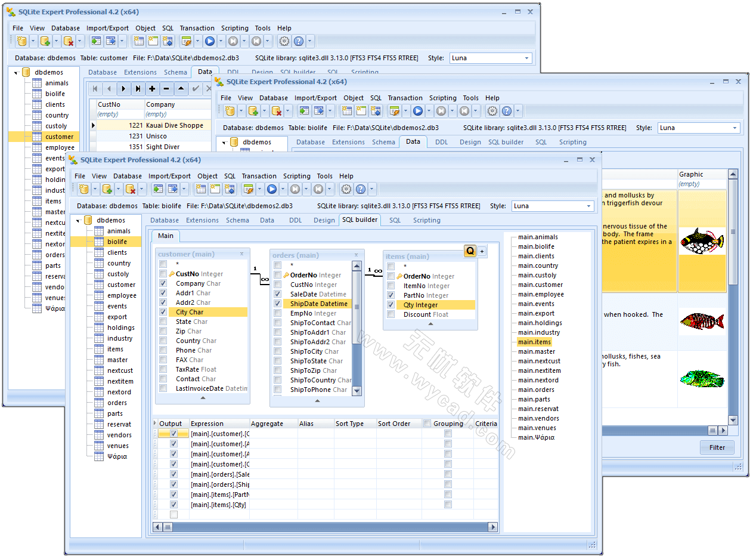753x556 pixels.
Task: Open the Transaction menu
Action: (x=259, y=175)
